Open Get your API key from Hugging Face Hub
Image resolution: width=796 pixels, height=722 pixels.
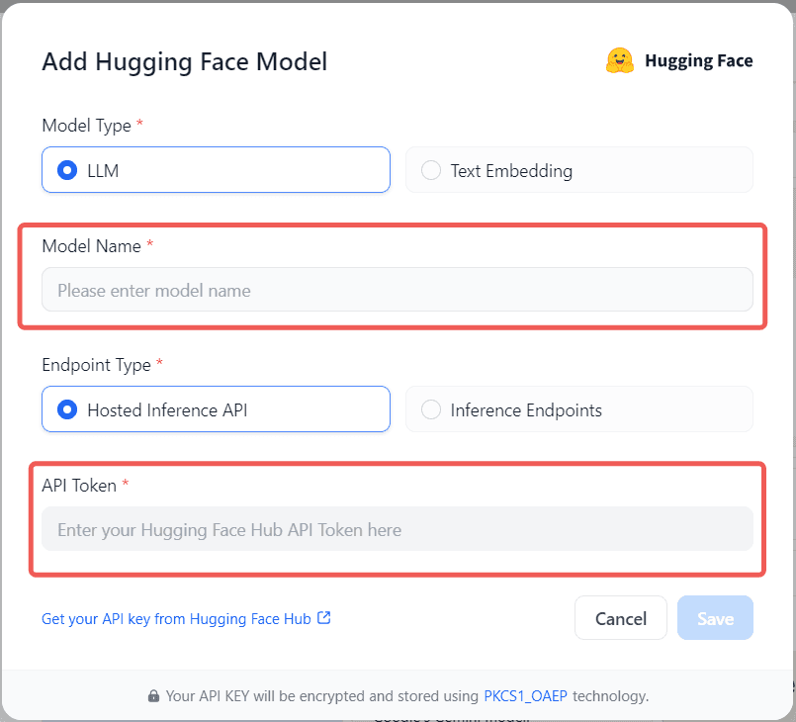[176, 619]
